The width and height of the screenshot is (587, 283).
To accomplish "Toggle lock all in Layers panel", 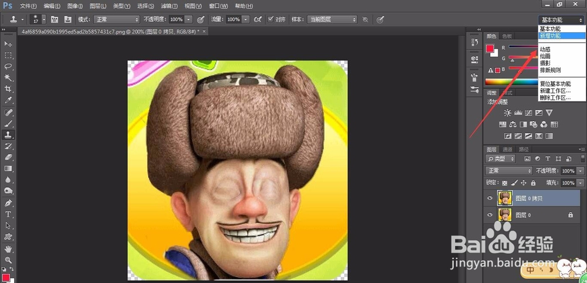I will [x=533, y=183].
